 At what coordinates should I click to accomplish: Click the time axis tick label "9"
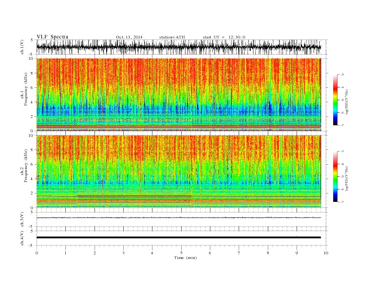[297, 253]
